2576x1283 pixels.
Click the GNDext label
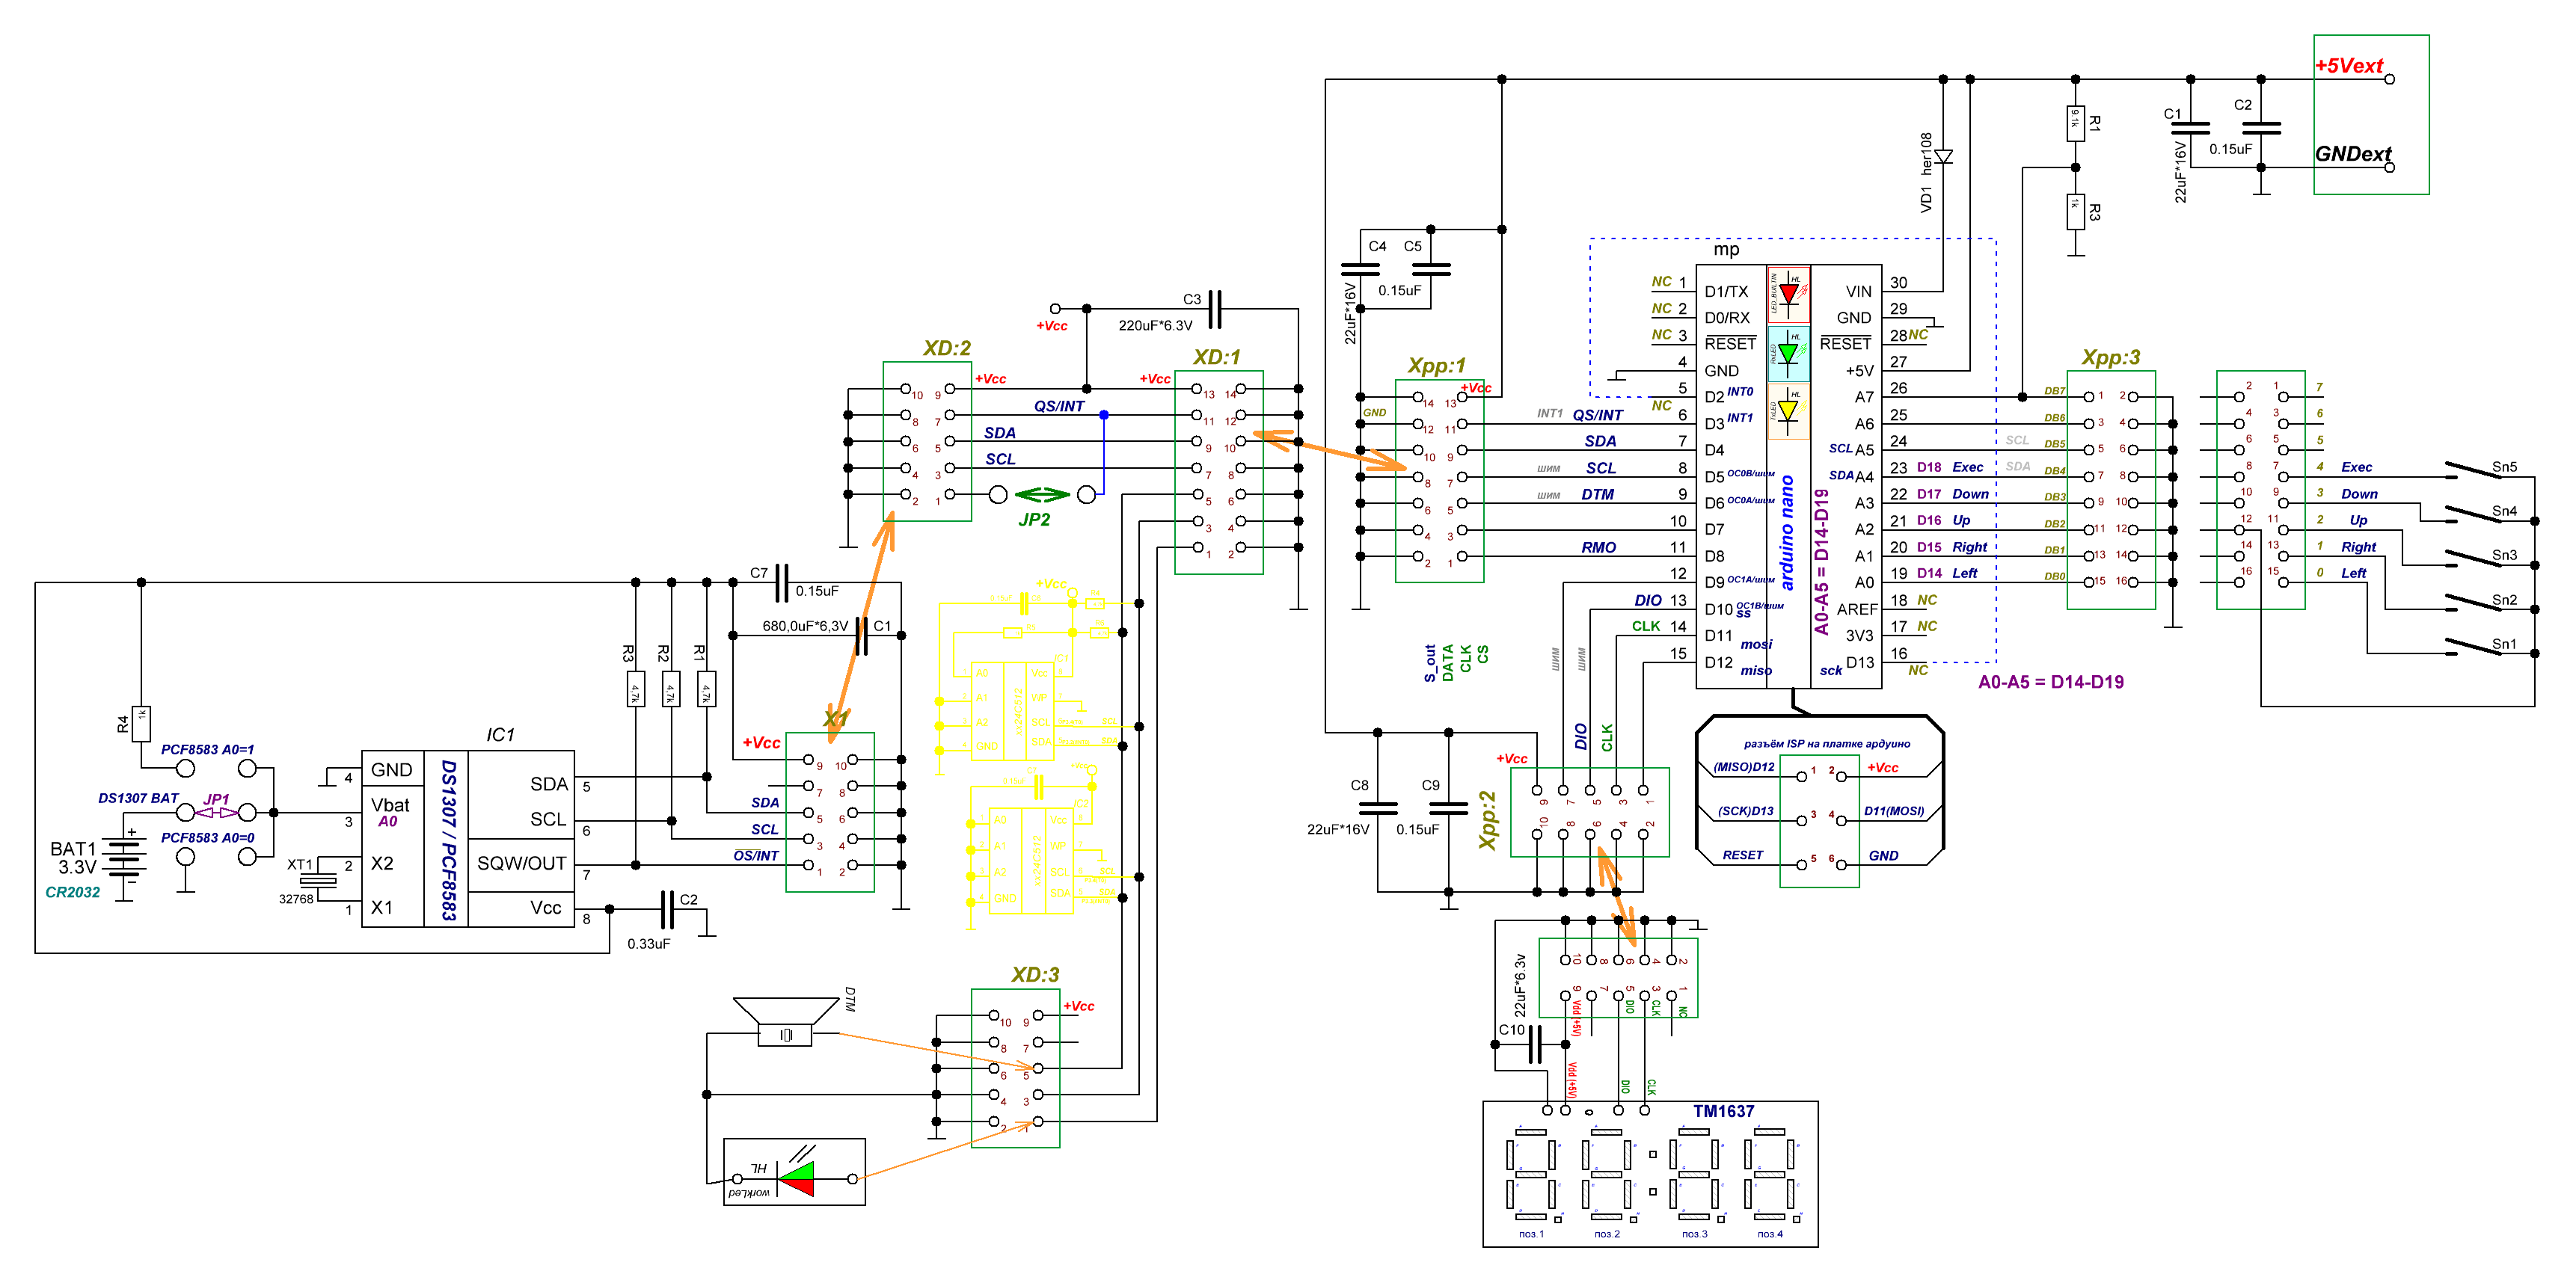(x=2352, y=154)
